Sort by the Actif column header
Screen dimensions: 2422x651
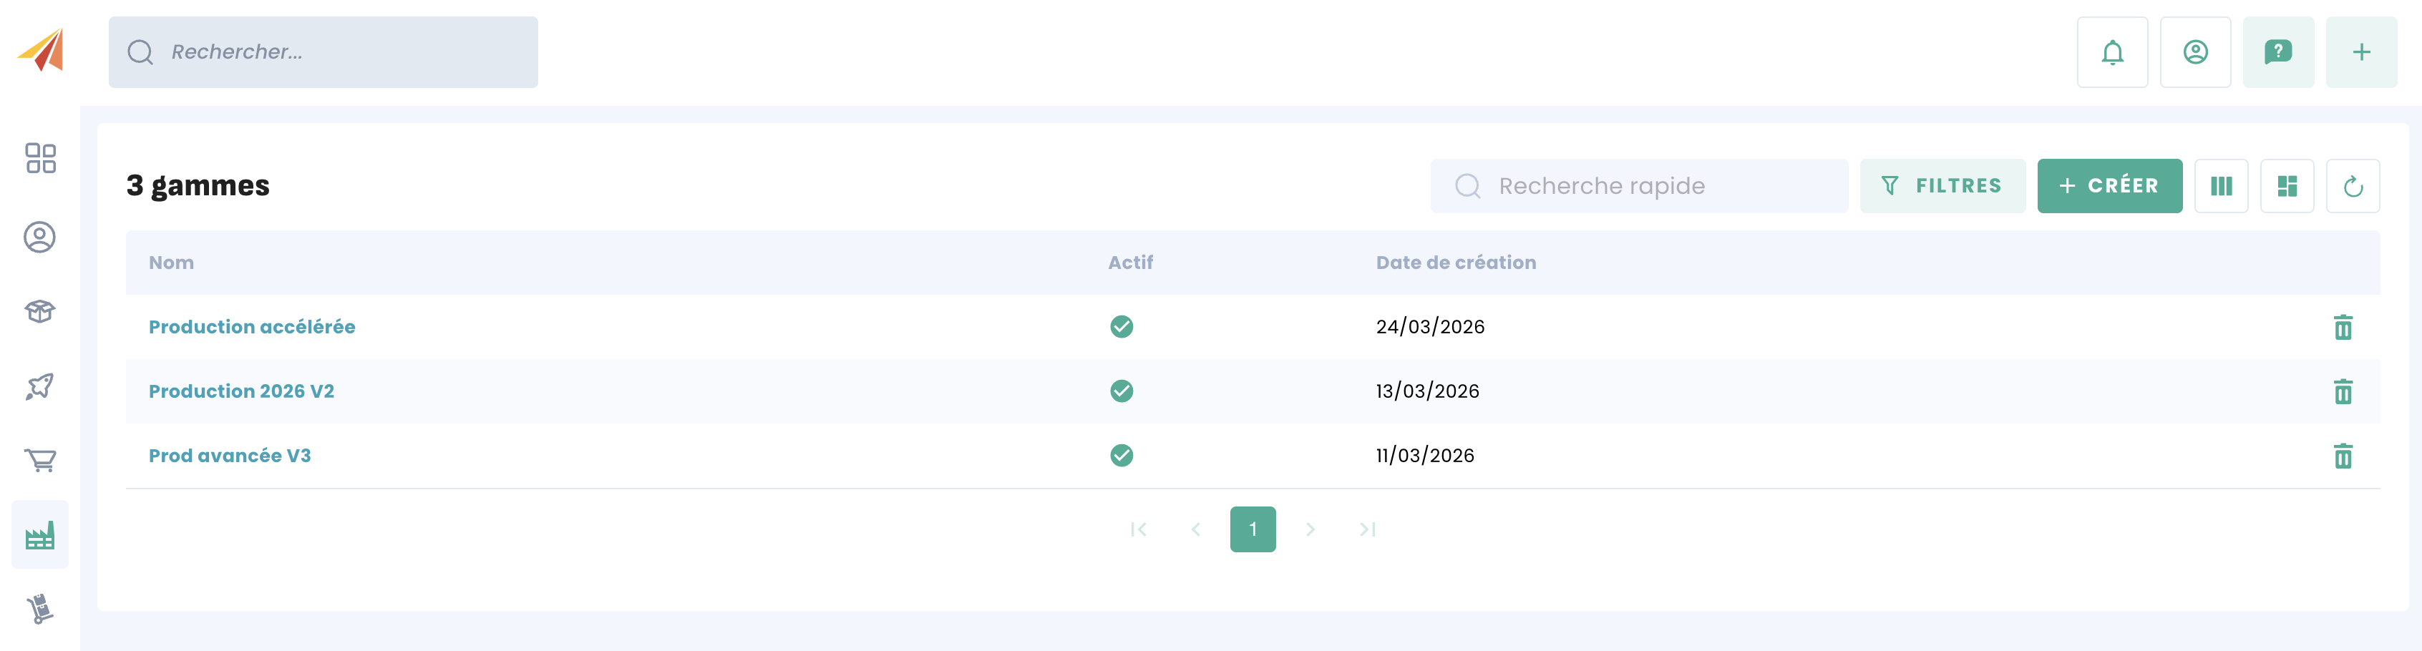coord(1130,263)
